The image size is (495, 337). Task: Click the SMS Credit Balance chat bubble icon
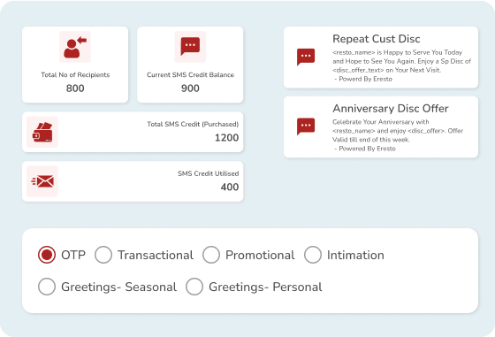(190, 47)
